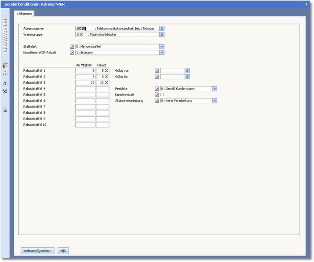Click the address card icon in left sidebar
The width and height of the screenshot is (314, 262).
(5, 65)
